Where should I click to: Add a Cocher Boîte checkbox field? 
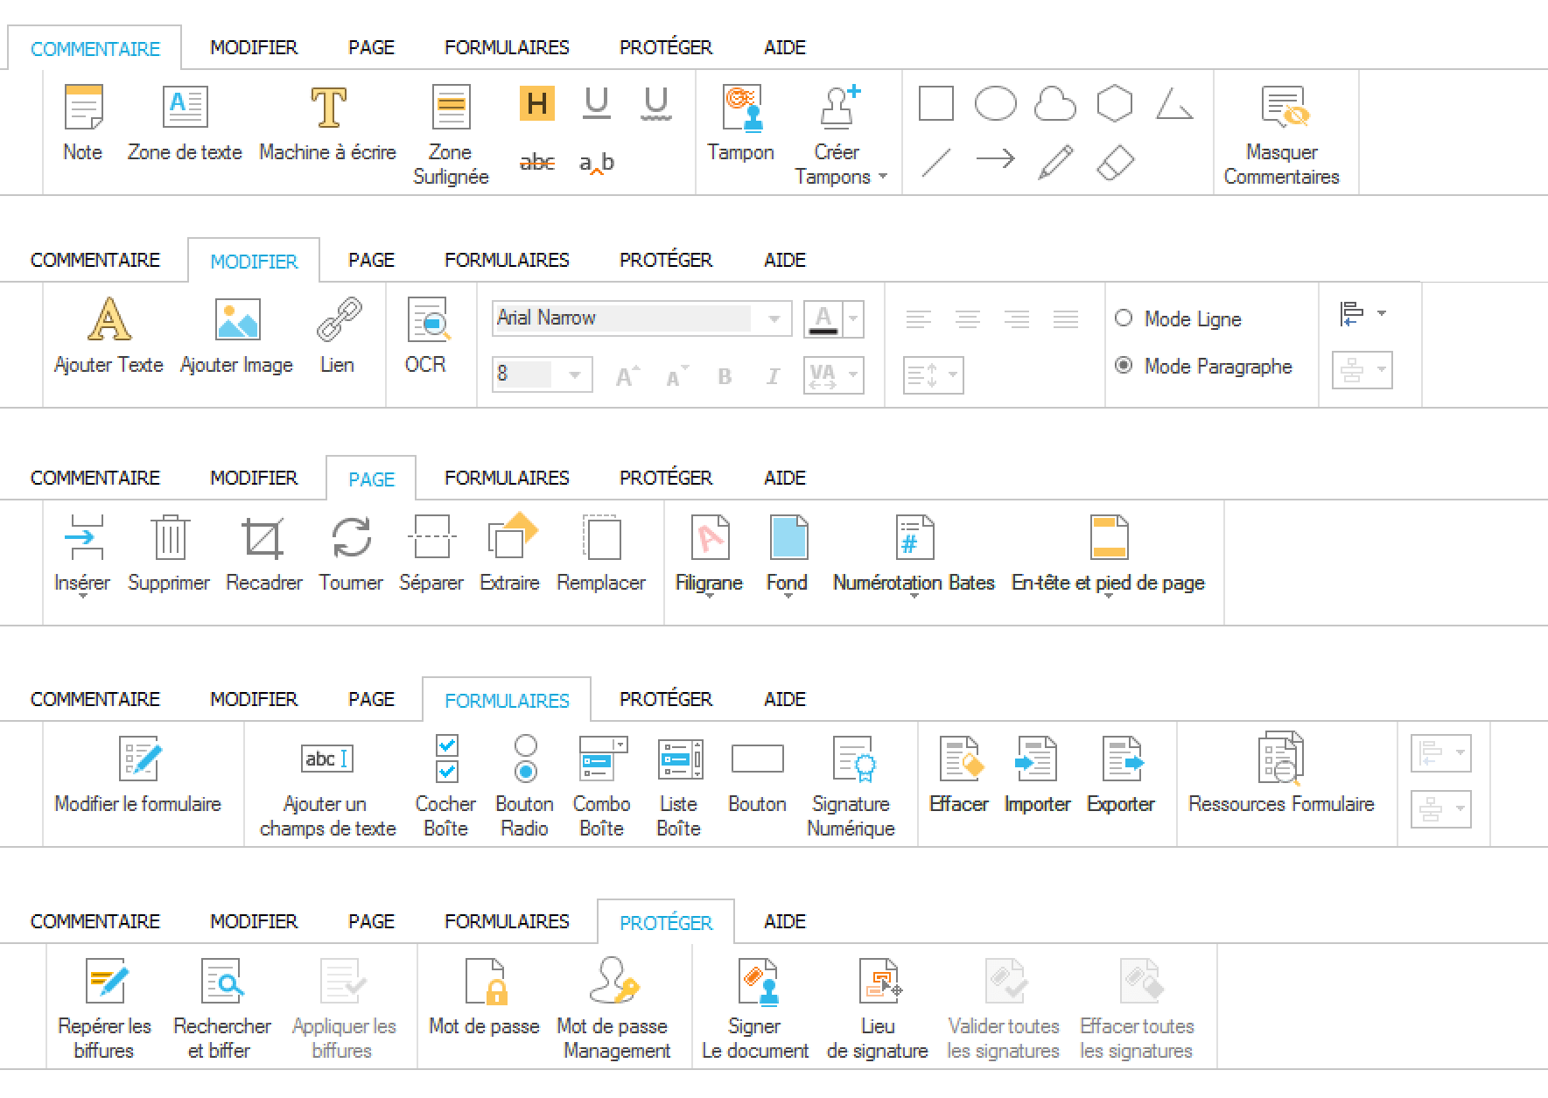pyautogui.click(x=446, y=787)
